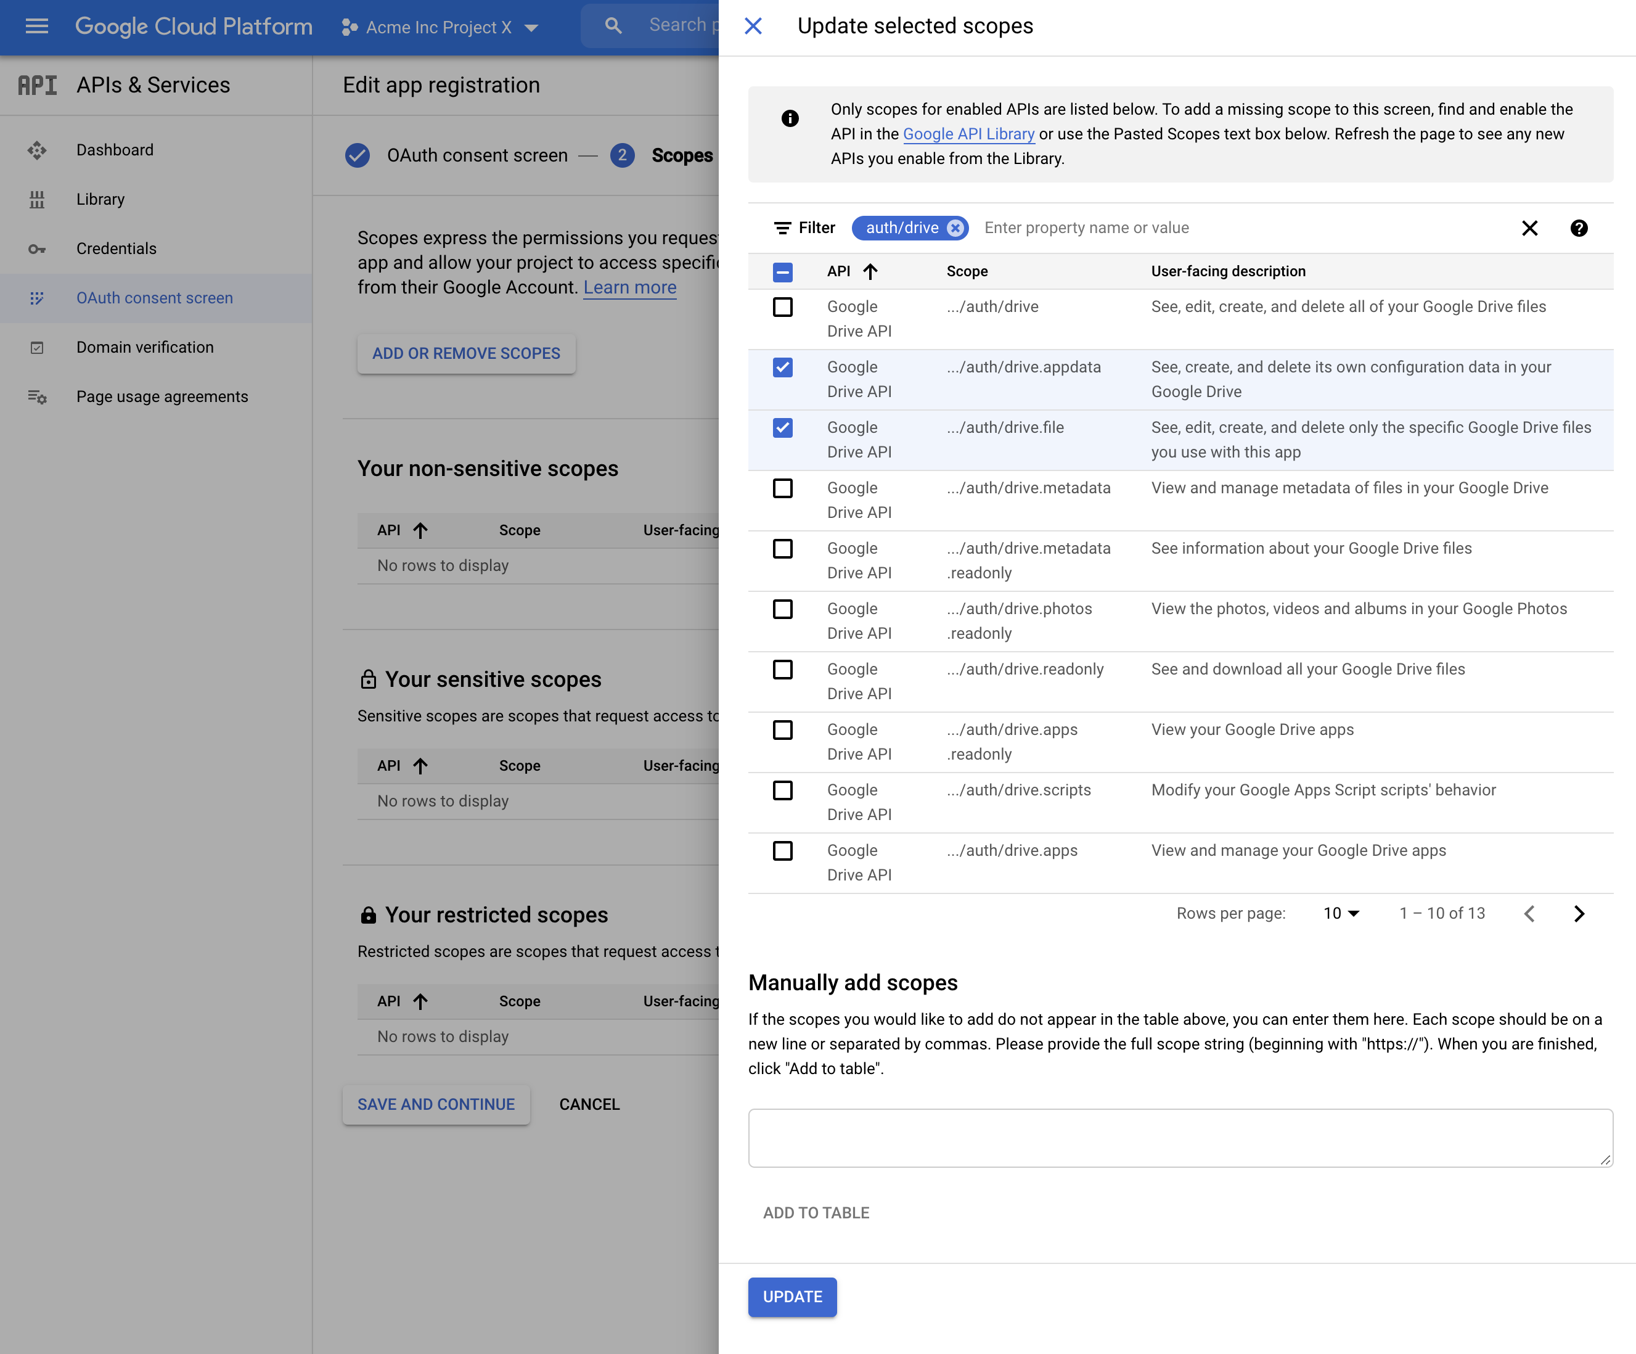Open Credentials in the sidebar
The image size is (1636, 1354).
point(116,248)
